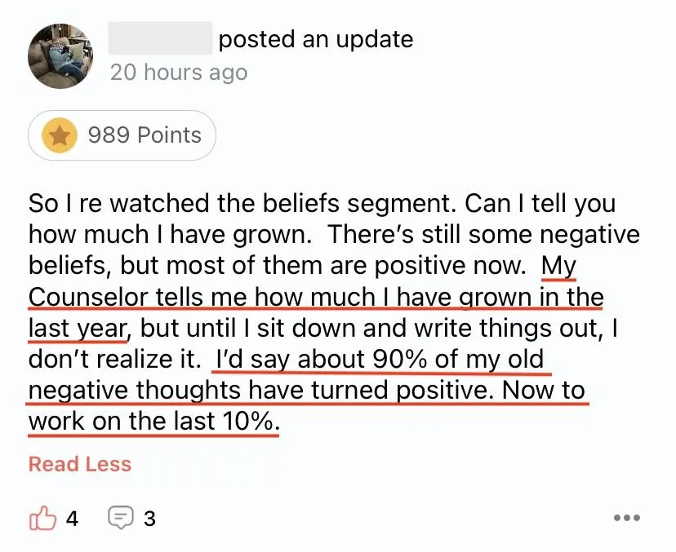View replies via comment count '3'

pos(149,519)
